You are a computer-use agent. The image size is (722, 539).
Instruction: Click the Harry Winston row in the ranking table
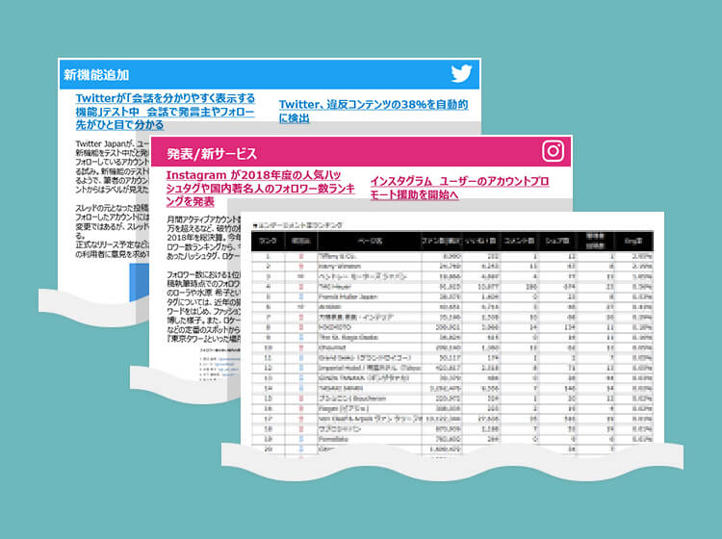click(x=452, y=267)
